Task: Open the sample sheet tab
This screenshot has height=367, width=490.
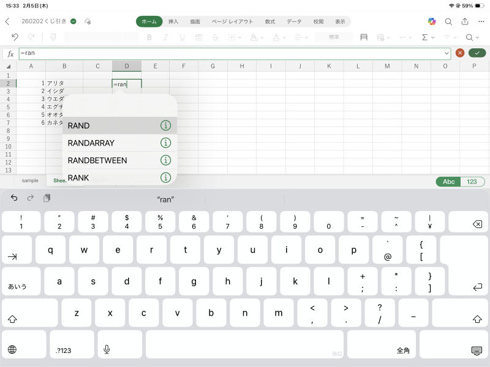Action: [30, 180]
